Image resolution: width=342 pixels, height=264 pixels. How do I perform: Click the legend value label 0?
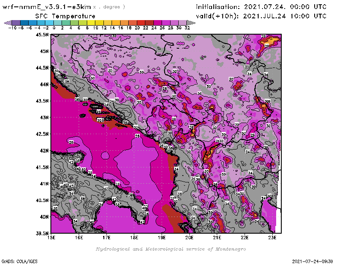pos(54,28)
